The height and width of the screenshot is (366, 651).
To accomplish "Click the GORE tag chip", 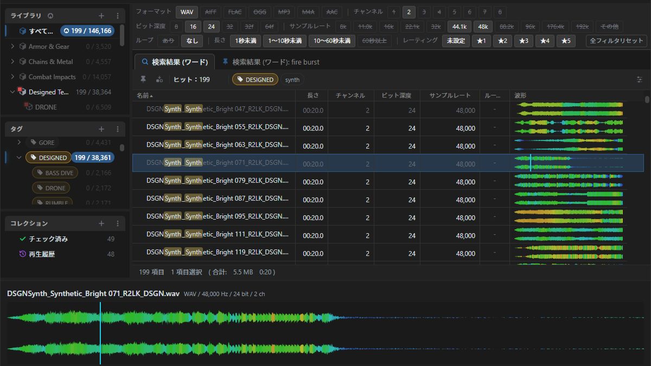I will tap(42, 143).
